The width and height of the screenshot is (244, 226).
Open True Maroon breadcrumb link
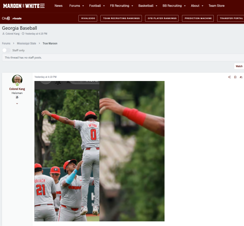[x=50, y=44]
